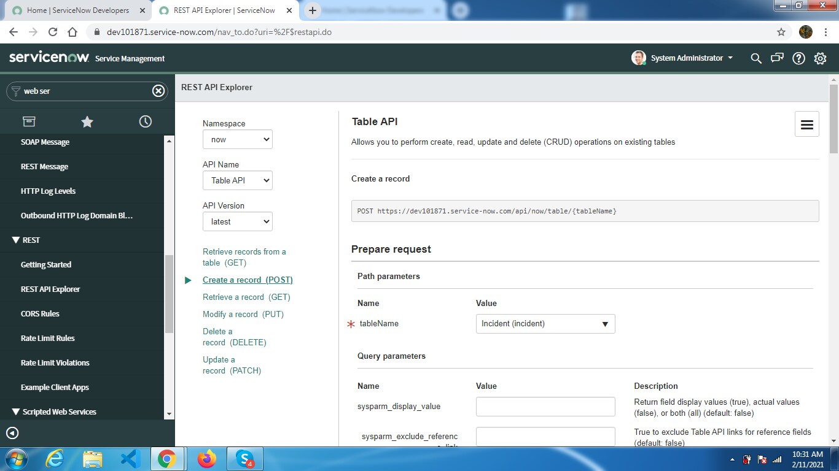Open API Version dropdown

click(238, 221)
